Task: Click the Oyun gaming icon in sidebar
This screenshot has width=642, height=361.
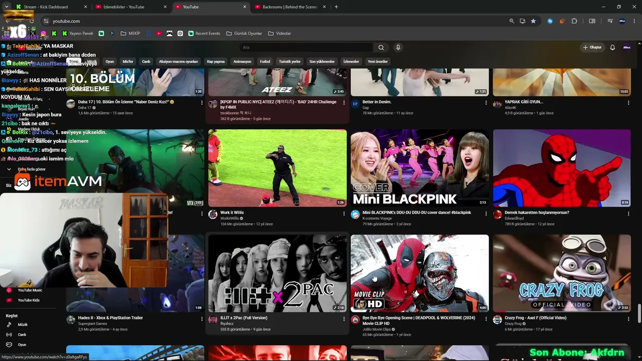Action: tap(9, 345)
